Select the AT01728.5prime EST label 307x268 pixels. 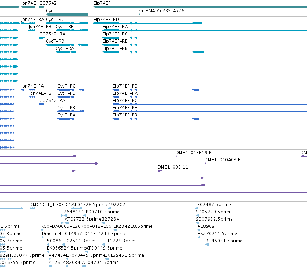coord(90,205)
